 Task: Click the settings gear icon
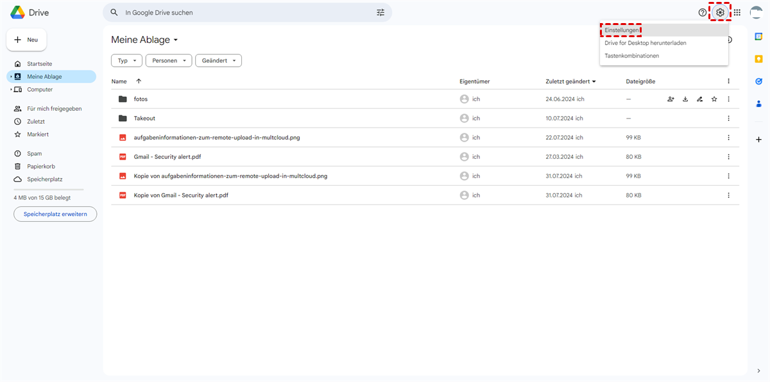720,12
